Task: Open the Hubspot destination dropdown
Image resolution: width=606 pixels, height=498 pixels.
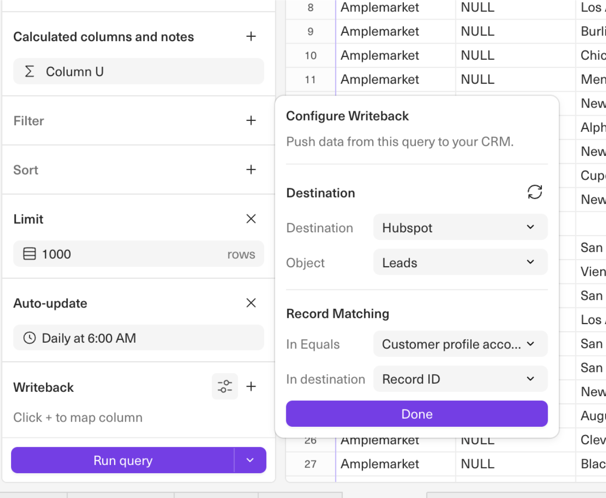Action: coord(460,227)
